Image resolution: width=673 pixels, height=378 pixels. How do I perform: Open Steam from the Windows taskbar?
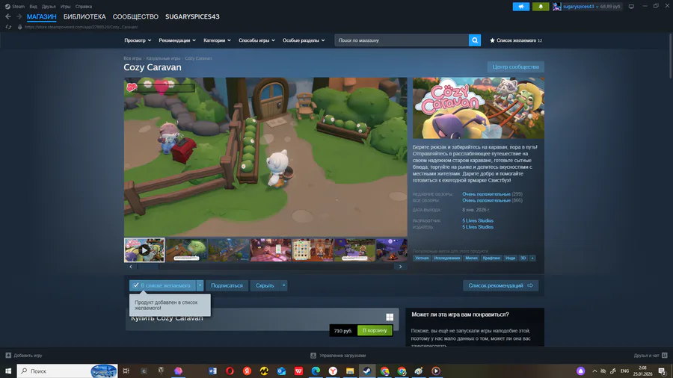tap(367, 371)
